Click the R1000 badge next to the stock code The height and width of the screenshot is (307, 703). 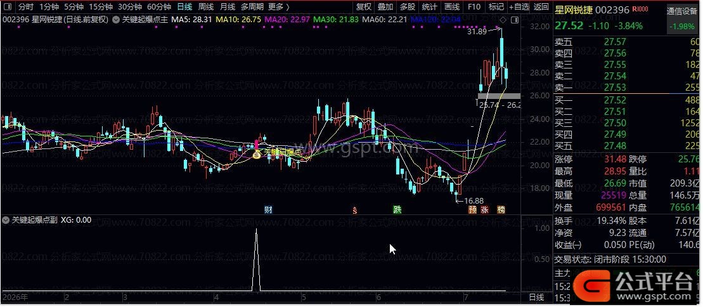point(640,10)
